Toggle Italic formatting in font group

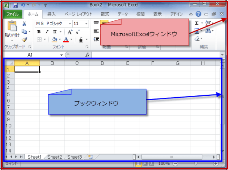click(47, 32)
